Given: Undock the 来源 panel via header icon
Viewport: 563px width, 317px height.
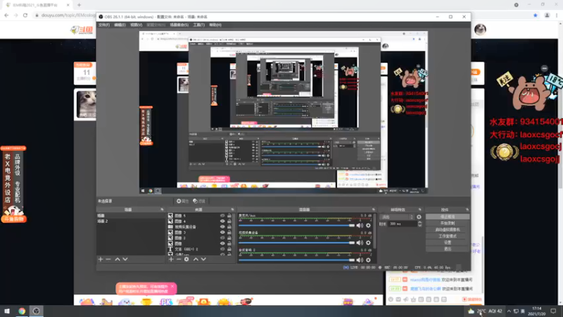Looking at the screenshot, I should coord(232,209).
